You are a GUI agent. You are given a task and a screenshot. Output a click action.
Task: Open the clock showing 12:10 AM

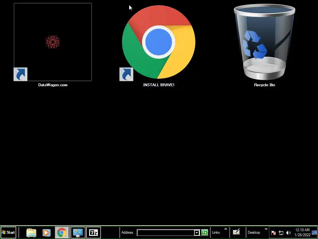point(302,232)
